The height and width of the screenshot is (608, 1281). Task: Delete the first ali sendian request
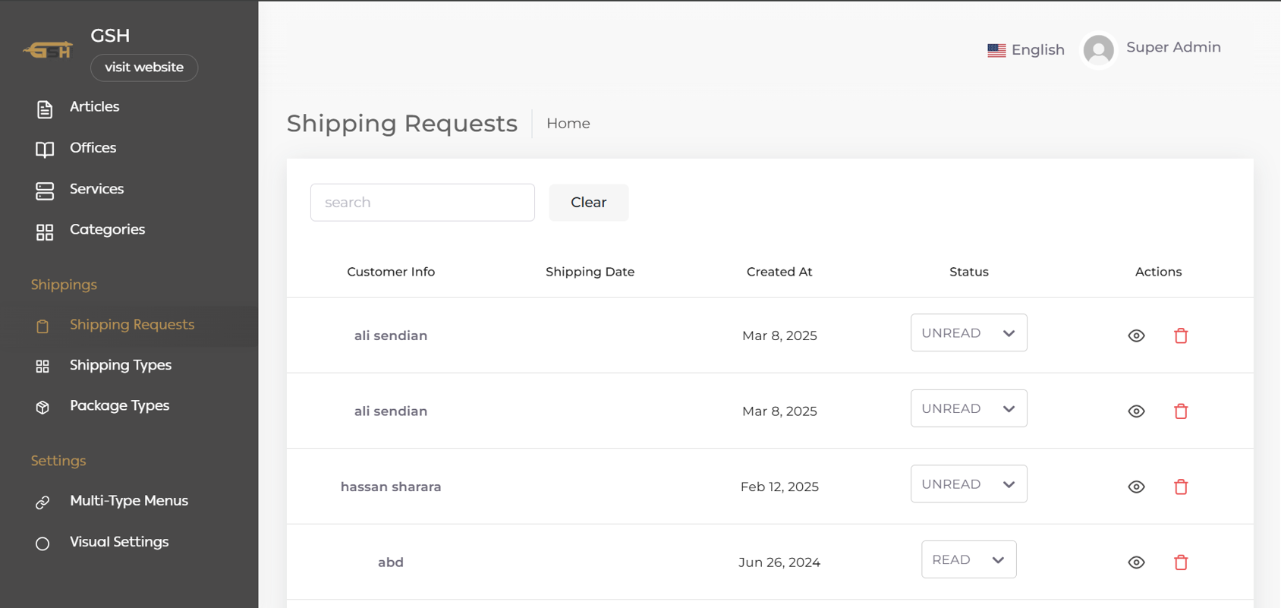click(x=1181, y=336)
